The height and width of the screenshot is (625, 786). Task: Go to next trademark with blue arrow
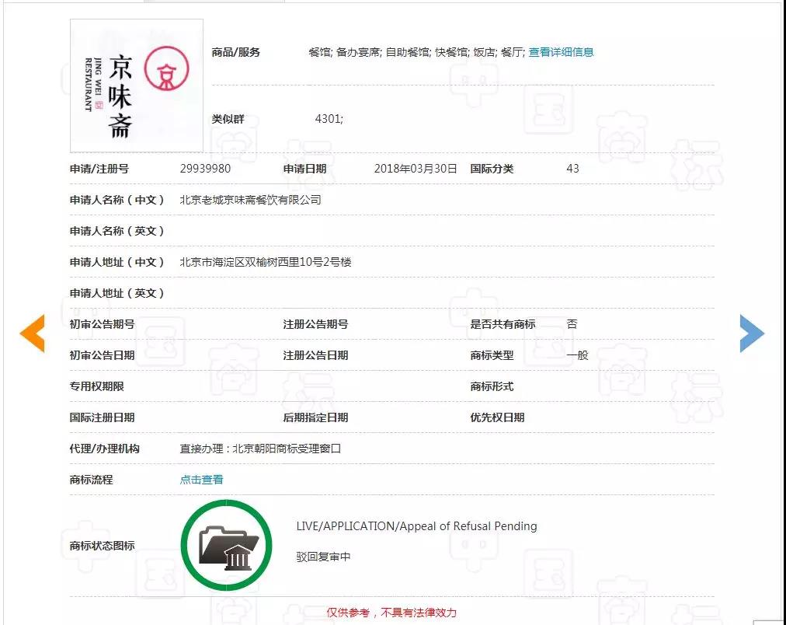pos(751,333)
